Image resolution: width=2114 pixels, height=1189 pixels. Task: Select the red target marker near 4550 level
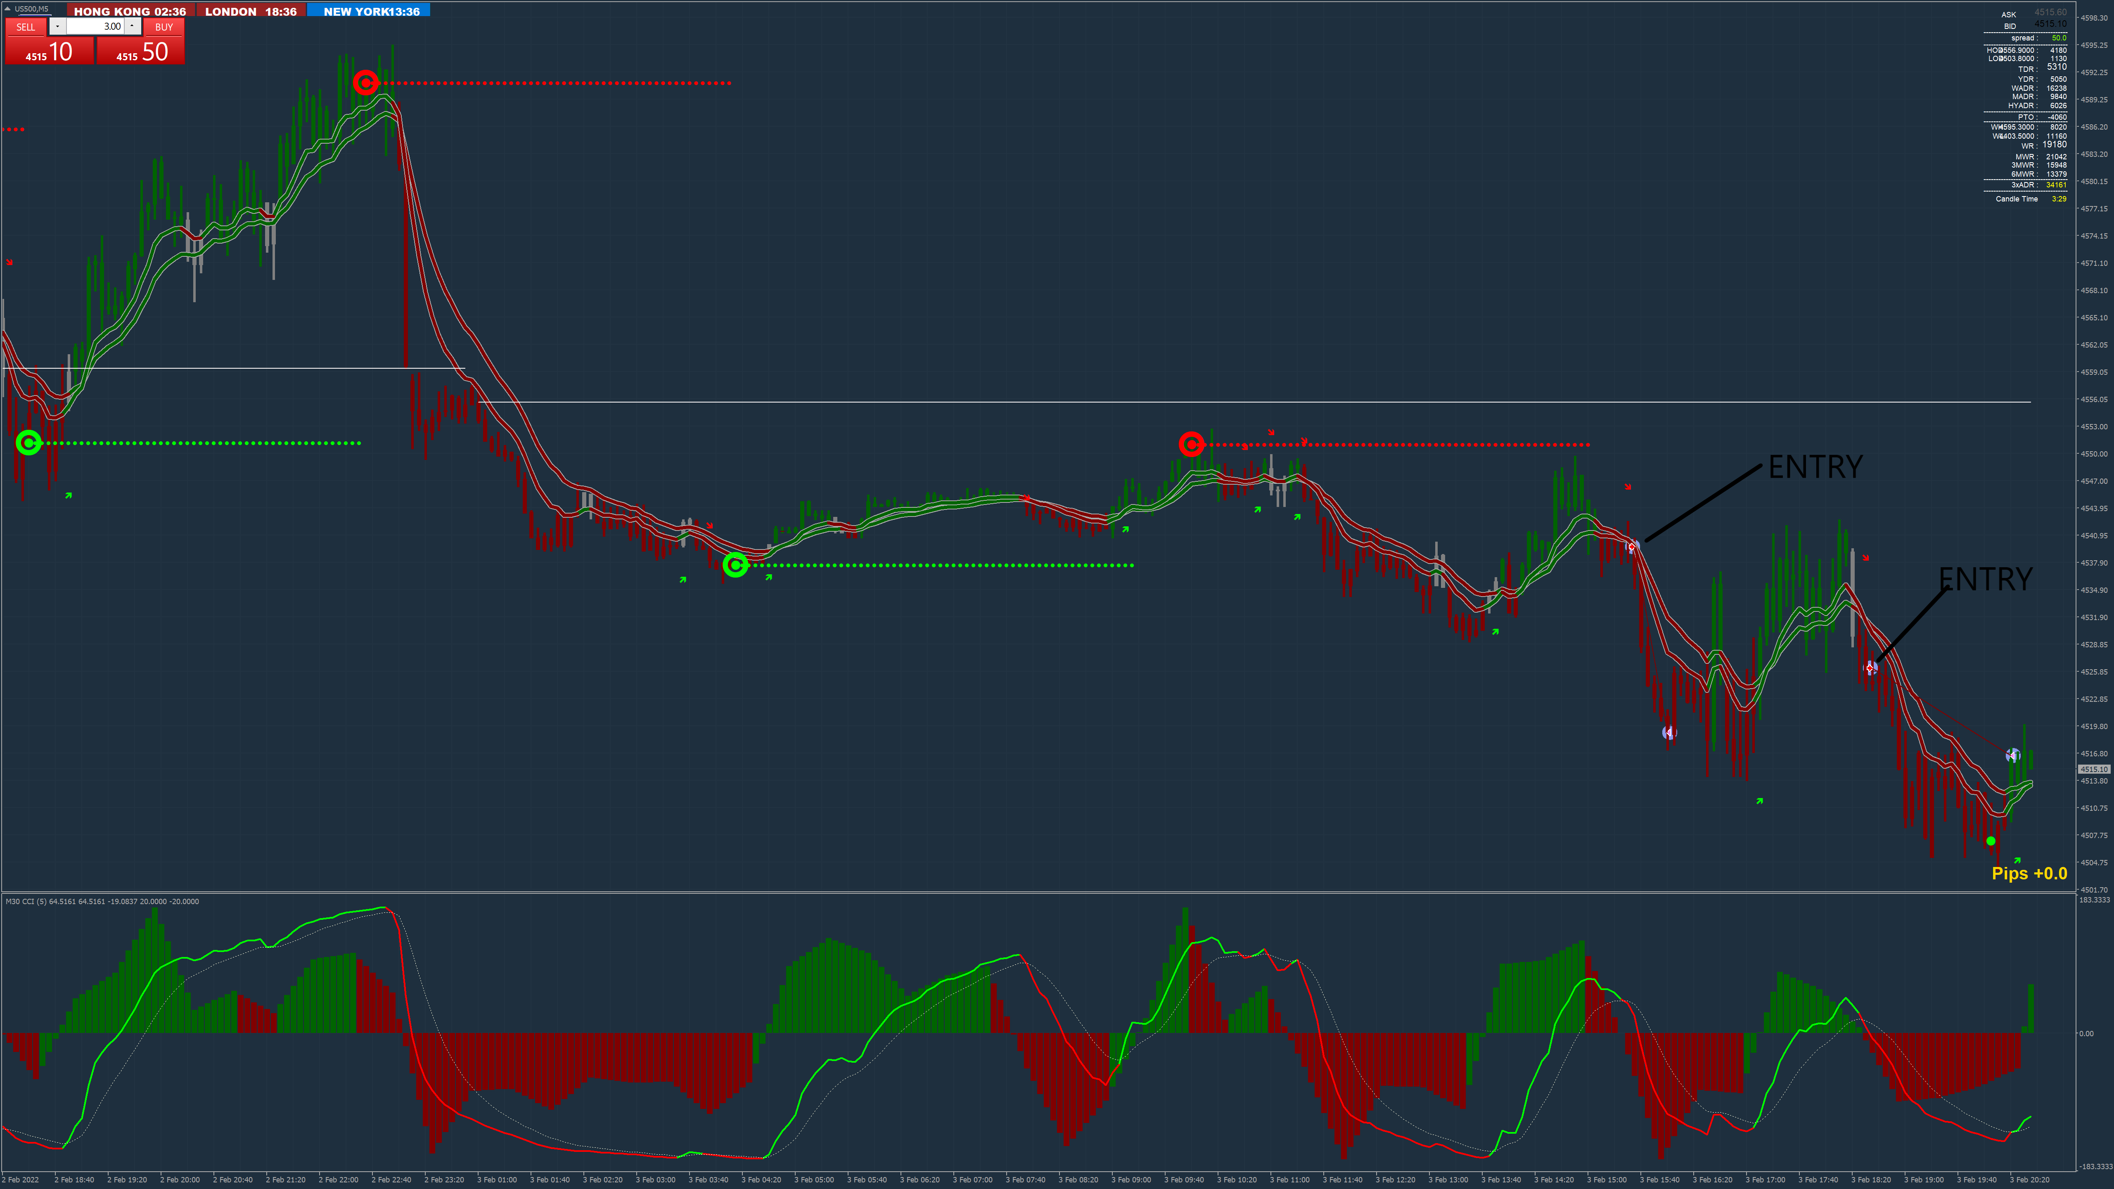[x=1191, y=444]
